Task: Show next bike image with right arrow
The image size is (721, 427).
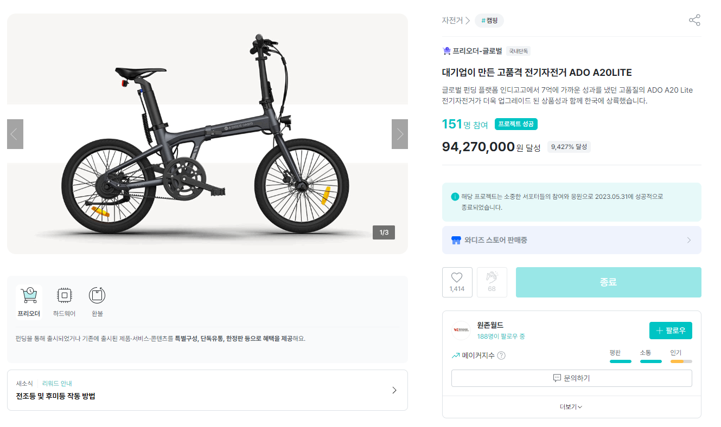Action: click(x=400, y=134)
